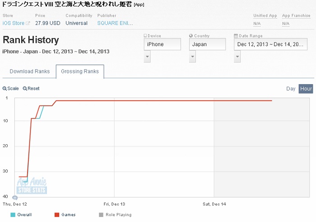Viewport: 316px width, 222px height.
Task: Click the comment marker icon on chart axis
Action: pyautogui.click(x=15, y=198)
